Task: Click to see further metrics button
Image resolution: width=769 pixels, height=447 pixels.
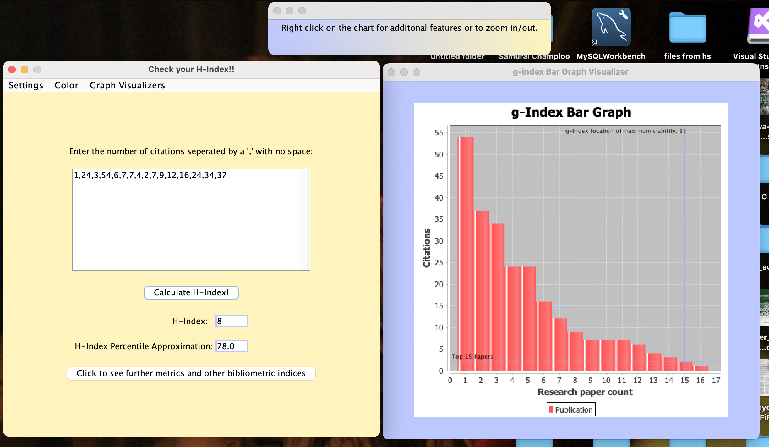Action: click(x=191, y=373)
